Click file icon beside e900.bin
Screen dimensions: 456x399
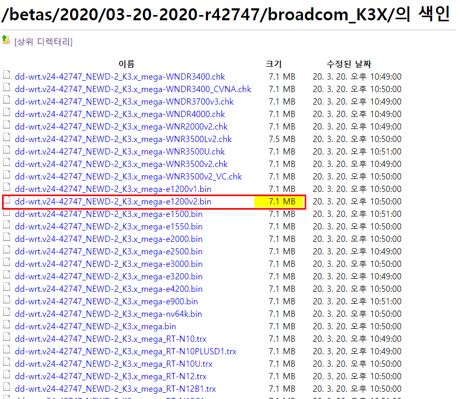click(x=7, y=300)
